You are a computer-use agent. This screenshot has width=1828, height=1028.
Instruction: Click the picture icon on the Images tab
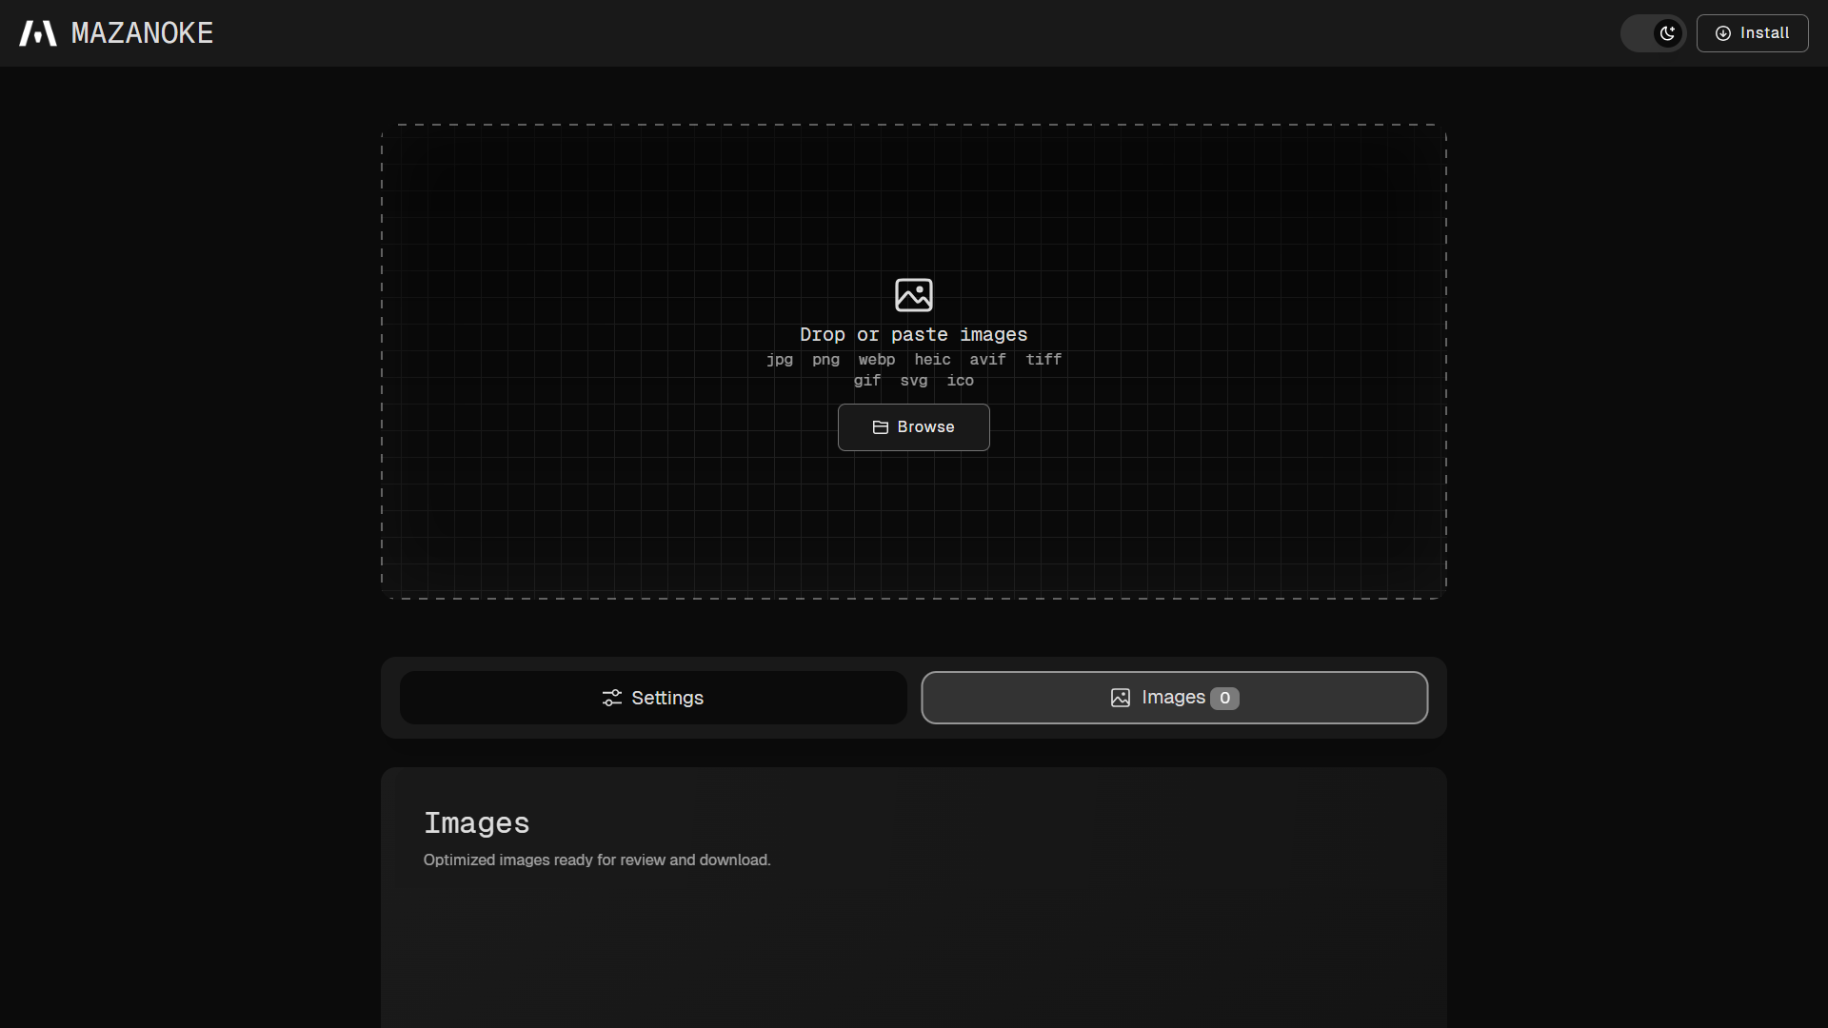[x=1121, y=698]
